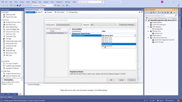
Task: Open the Debug menu
Action: [34, 2]
